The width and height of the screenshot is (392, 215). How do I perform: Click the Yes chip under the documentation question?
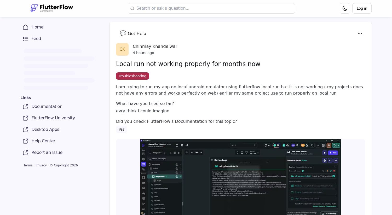121,129
